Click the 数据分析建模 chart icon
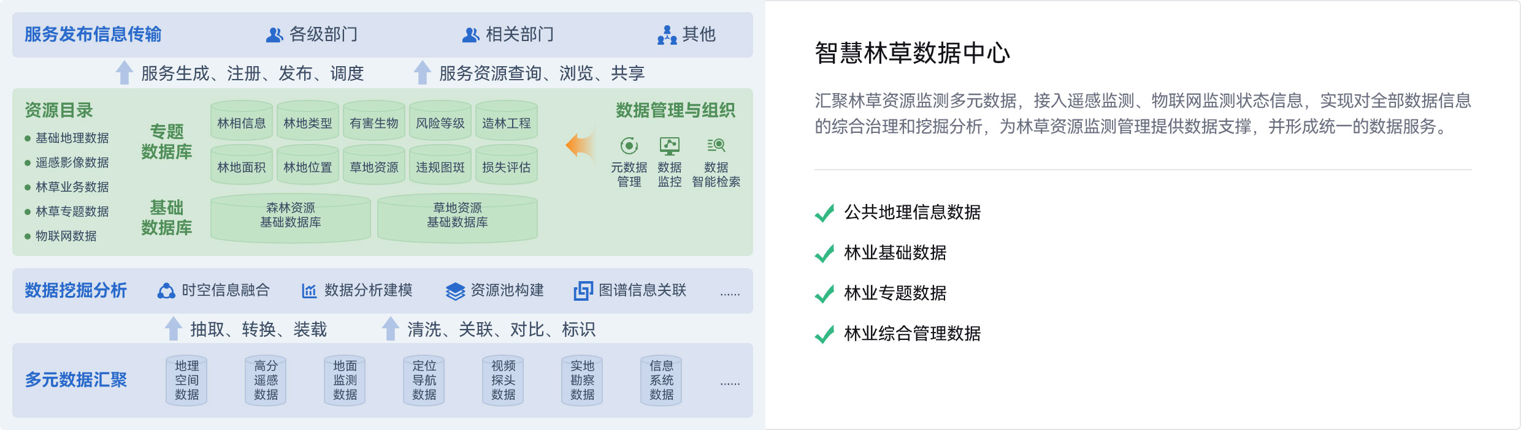Image resolution: width=1521 pixels, height=430 pixels. coord(309,291)
